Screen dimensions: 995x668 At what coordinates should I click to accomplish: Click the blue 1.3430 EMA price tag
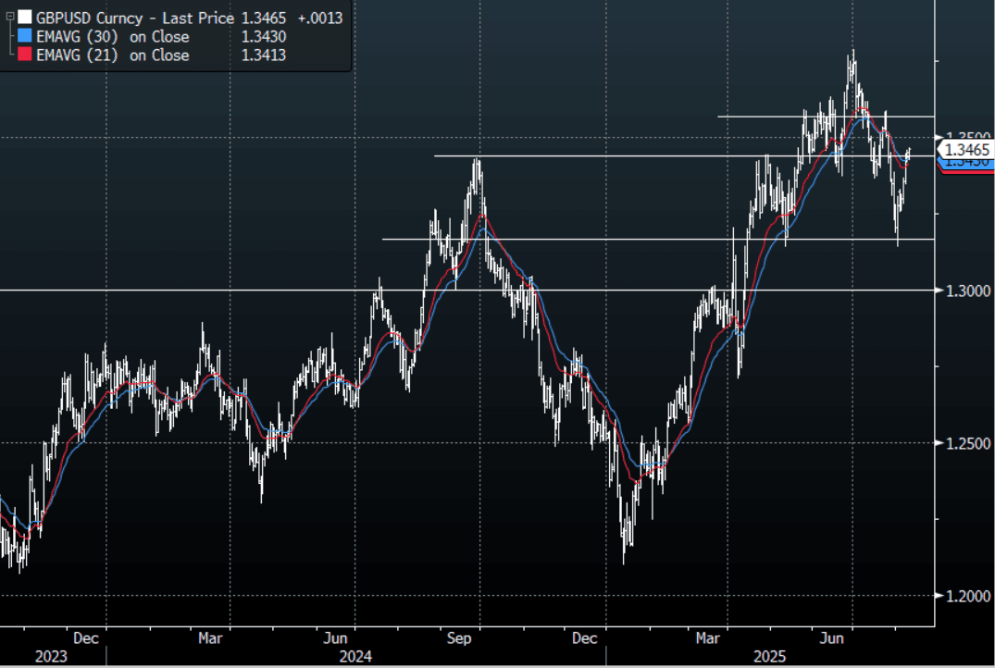[x=966, y=163]
